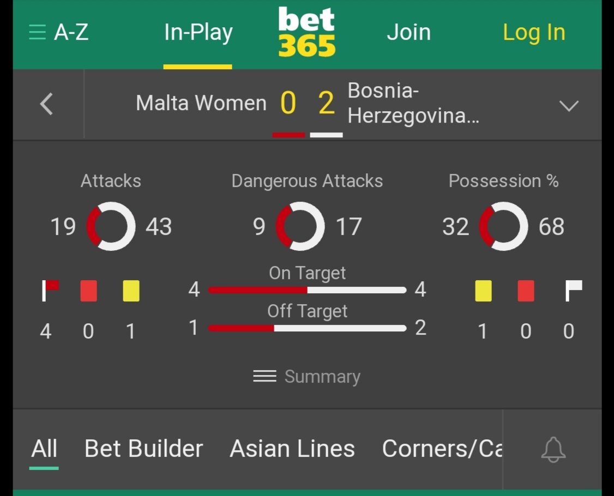Screen dimensions: 614x496
Task: Click the Join button
Action: [x=408, y=33]
